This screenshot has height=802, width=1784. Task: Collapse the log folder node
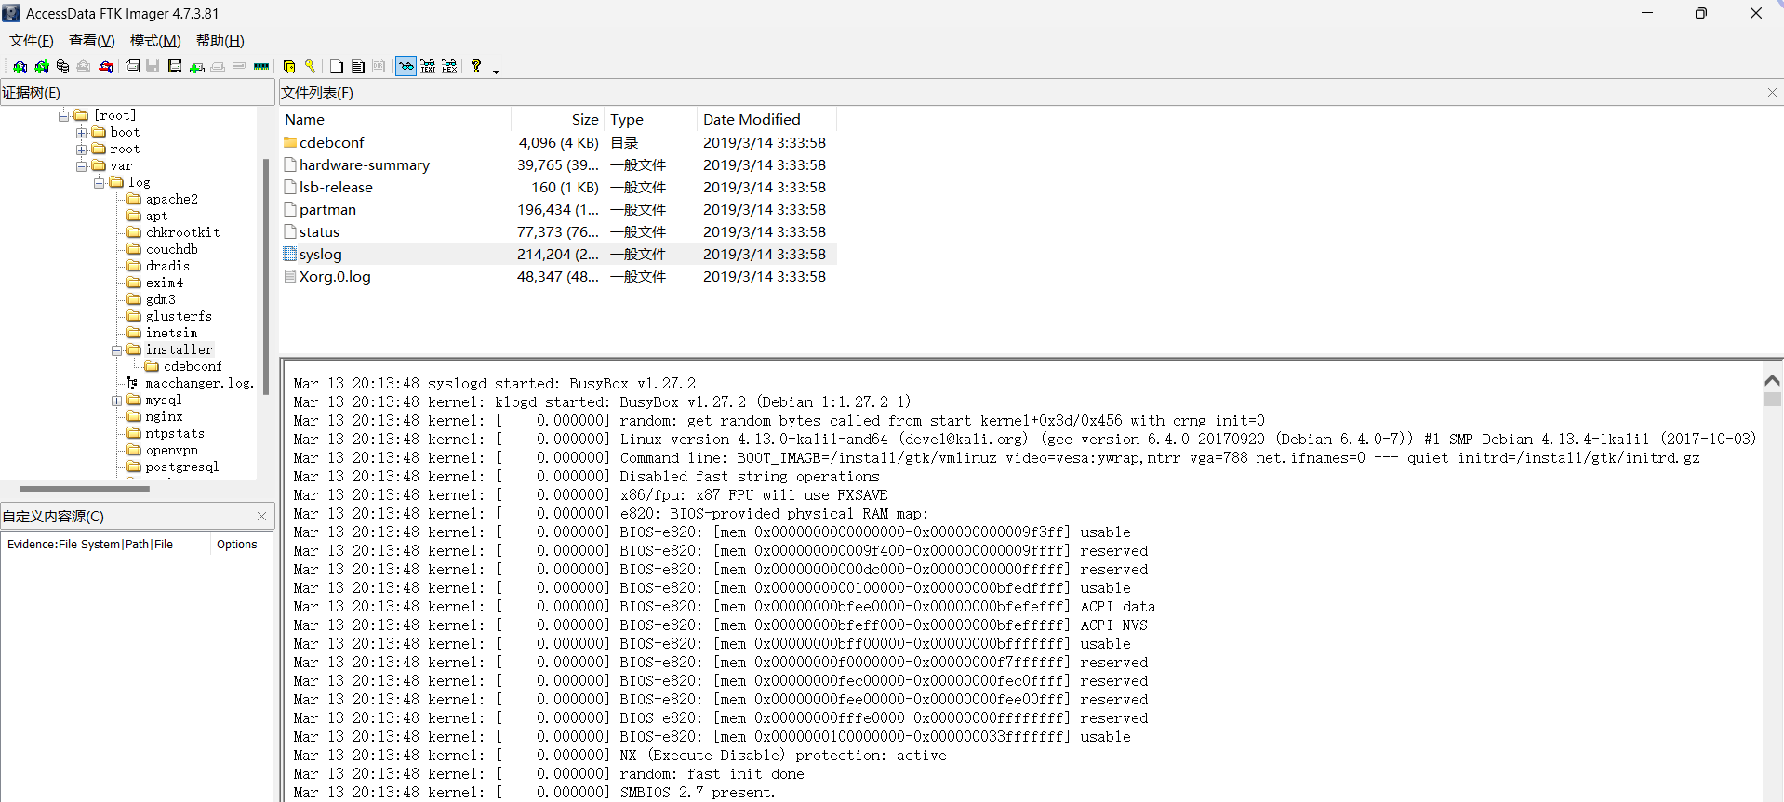tap(100, 182)
